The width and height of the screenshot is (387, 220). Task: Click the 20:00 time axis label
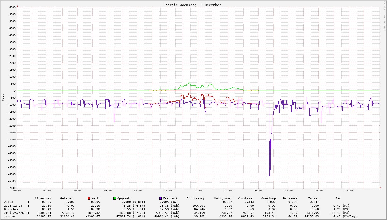click(x=318, y=191)
